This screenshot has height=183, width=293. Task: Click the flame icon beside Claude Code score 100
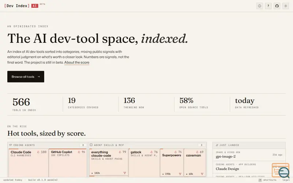click(38, 152)
